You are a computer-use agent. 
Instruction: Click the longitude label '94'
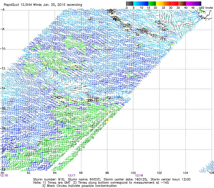(55, 173)
